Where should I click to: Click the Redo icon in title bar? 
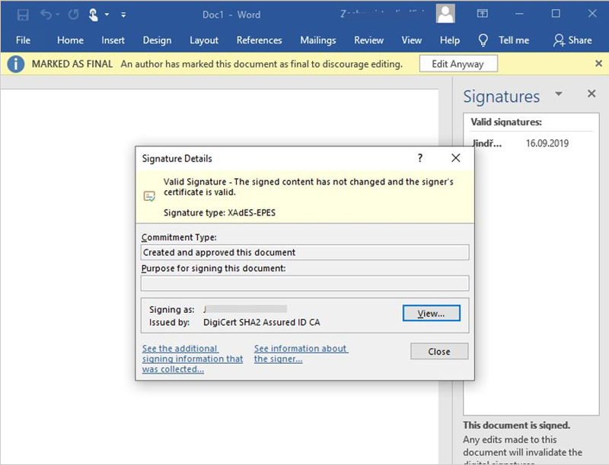point(73,14)
